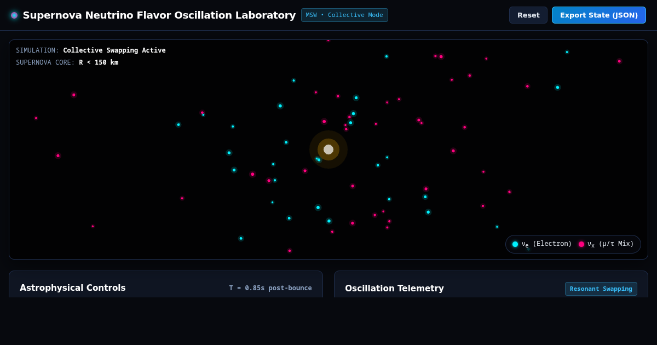The image size is (657, 345).
Task: Click the νe (Electron) legend label
Action: pyautogui.click(x=546, y=244)
